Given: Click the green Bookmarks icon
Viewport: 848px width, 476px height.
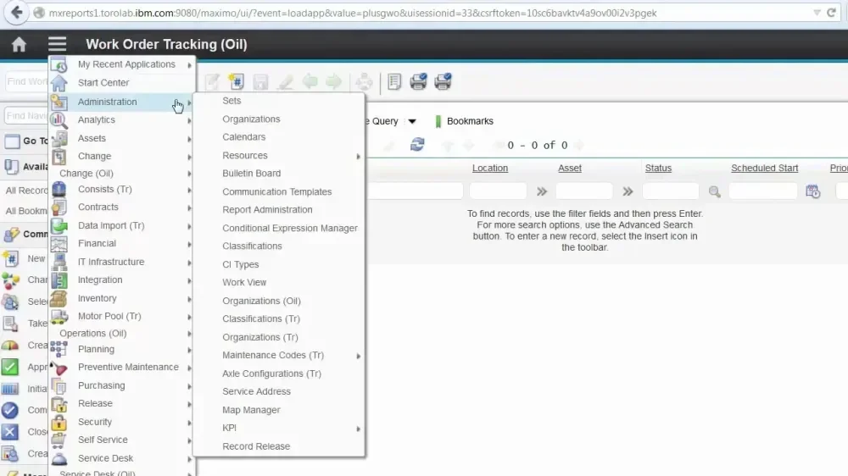Looking at the screenshot, I should 438,121.
